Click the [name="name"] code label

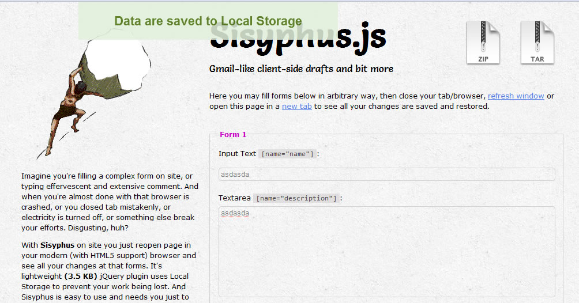tap(287, 154)
